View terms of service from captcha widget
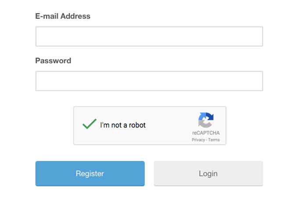Screen dimensions: 294x203 [x=214, y=140]
